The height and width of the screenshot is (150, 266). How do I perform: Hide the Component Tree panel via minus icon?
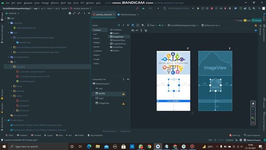coord(128,79)
